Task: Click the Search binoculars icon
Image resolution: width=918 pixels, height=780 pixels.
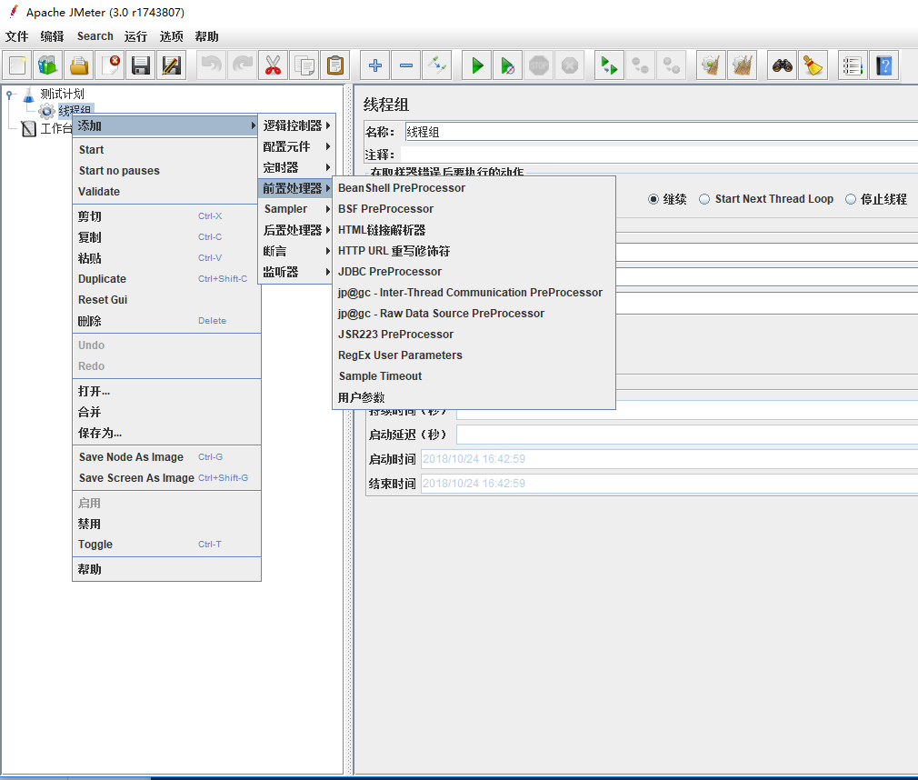Action: click(783, 65)
